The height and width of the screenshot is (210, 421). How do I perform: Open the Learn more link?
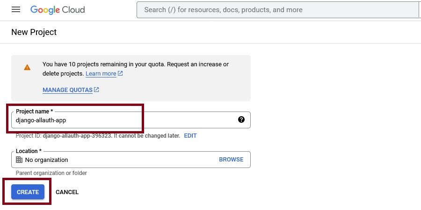point(101,74)
